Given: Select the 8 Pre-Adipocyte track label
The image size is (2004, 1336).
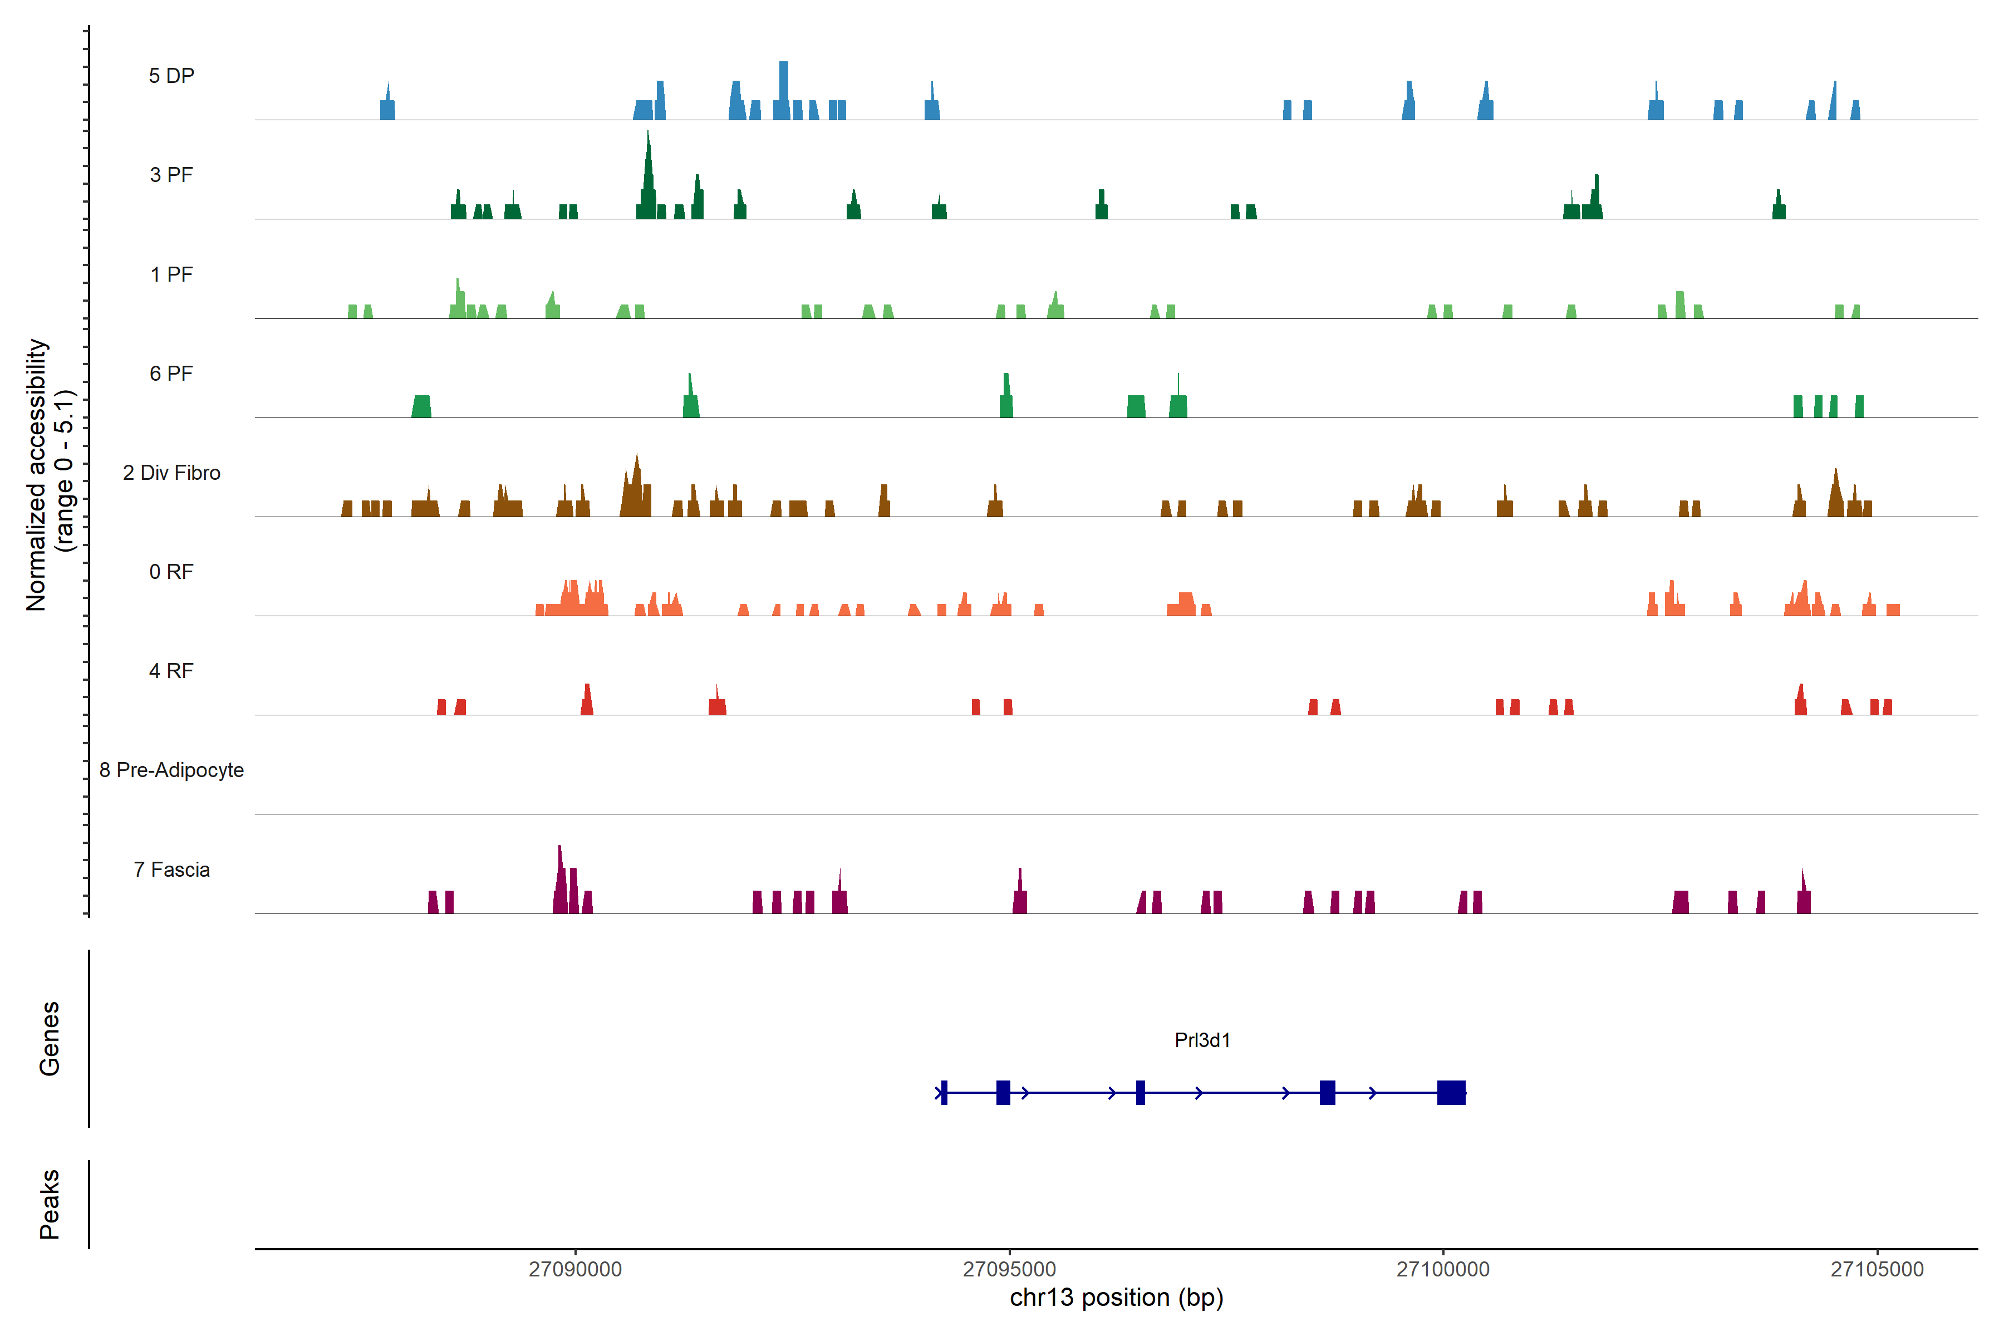Looking at the screenshot, I should click(171, 770).
